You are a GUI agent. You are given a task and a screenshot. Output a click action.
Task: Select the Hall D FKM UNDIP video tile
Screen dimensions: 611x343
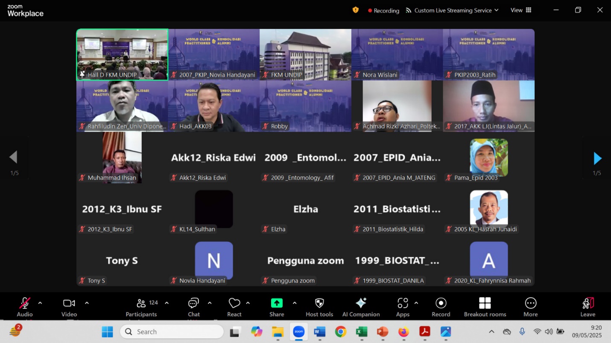[x=122, y=54]
